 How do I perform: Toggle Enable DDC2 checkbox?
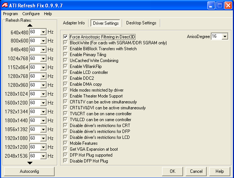click(x=65, y=78)
